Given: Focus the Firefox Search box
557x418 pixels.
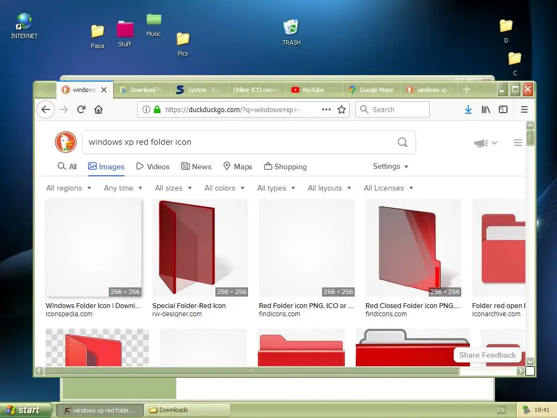Looking at the screenshot, I should pos(392,109).
